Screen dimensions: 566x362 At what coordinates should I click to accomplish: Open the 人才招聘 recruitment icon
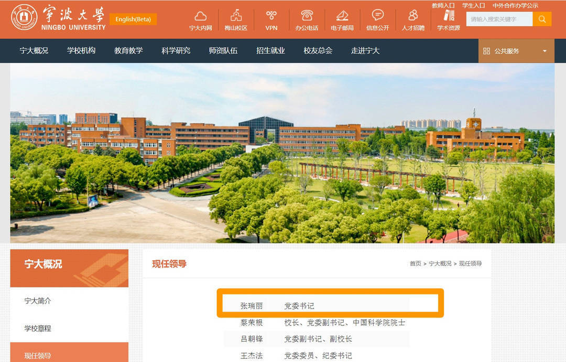click(x=412, y=16)
